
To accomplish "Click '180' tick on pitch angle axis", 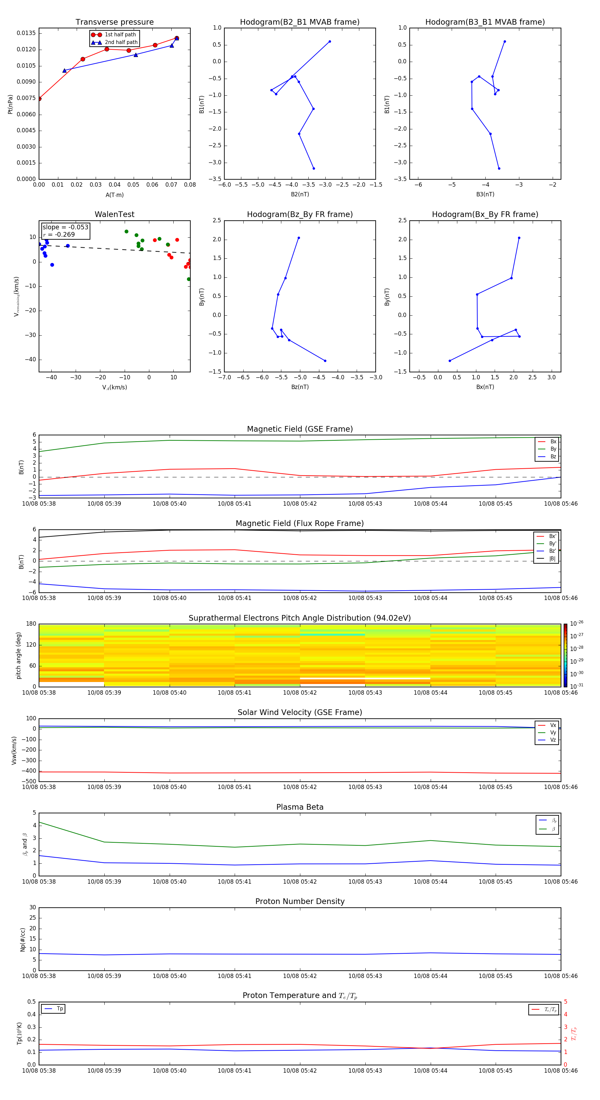I will coord(31,624).
